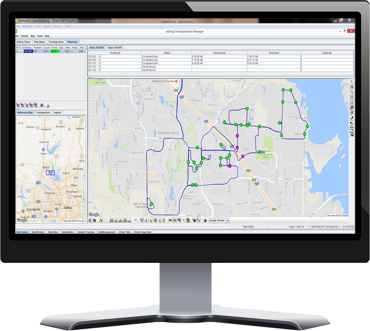
Task: Switch to the Tracking Demo tab
Action: coord(56,42)
